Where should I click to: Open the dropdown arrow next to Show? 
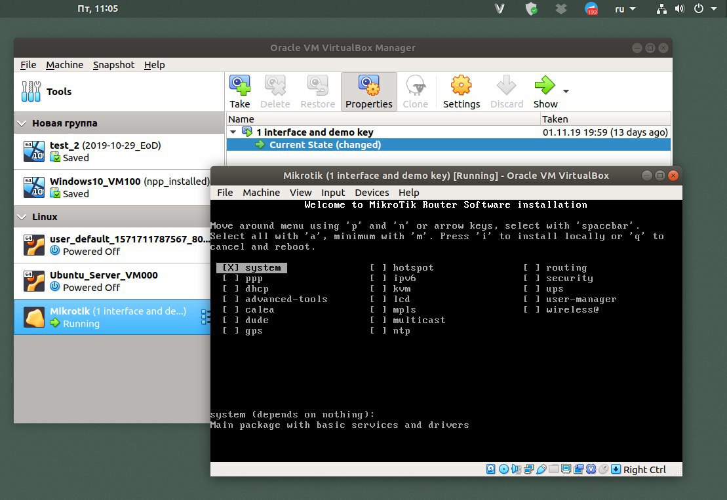pyautogui.click(x=566, y=91)
